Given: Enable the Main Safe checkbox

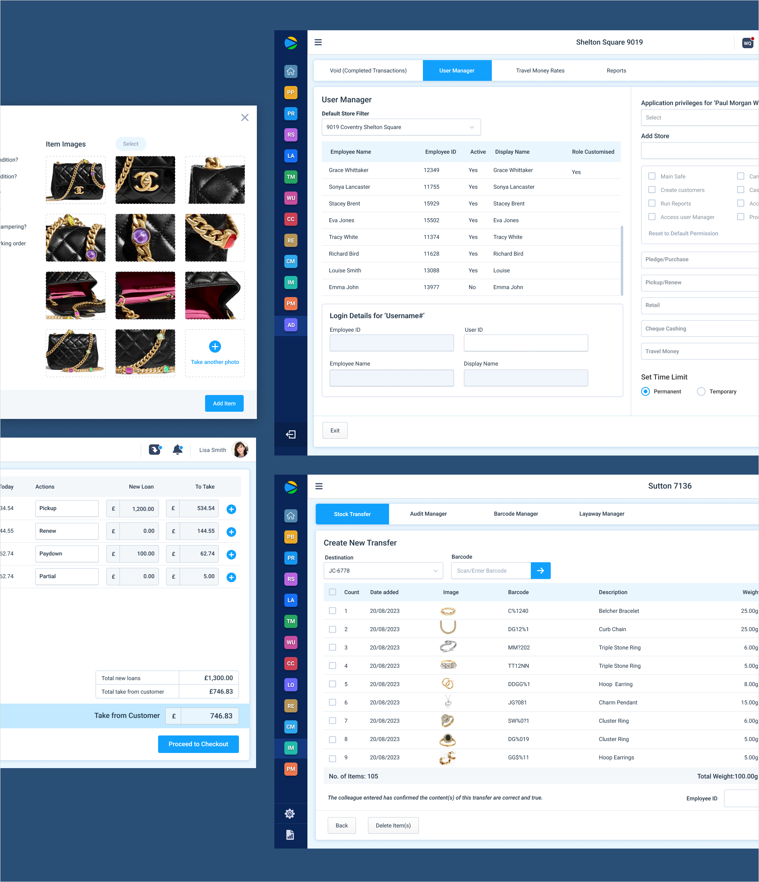Looking at the screenshot, I should (x=652, y=176).
